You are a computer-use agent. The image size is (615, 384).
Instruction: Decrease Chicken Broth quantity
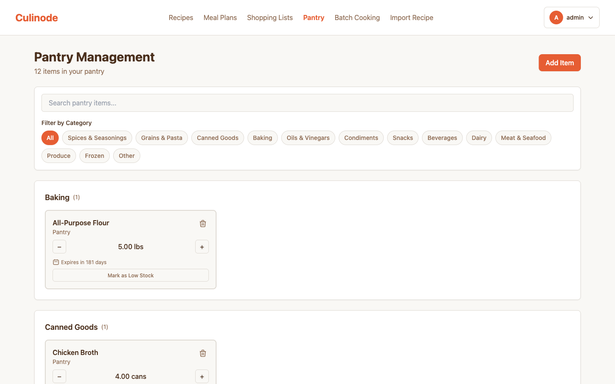[59, 376]
